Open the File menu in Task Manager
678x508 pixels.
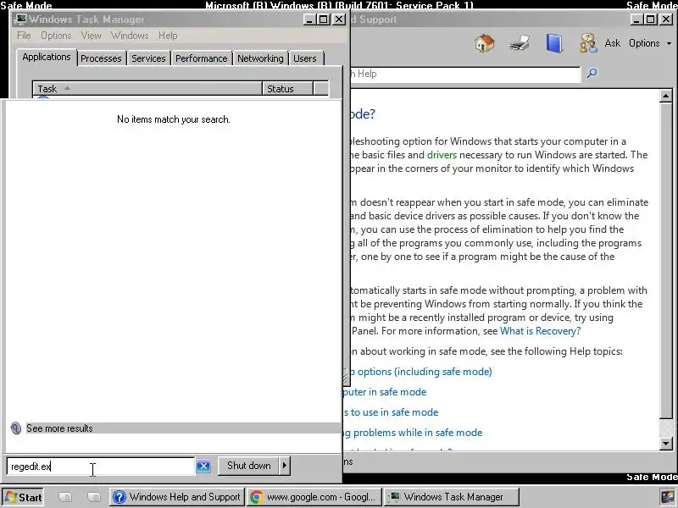pos(24,36)
